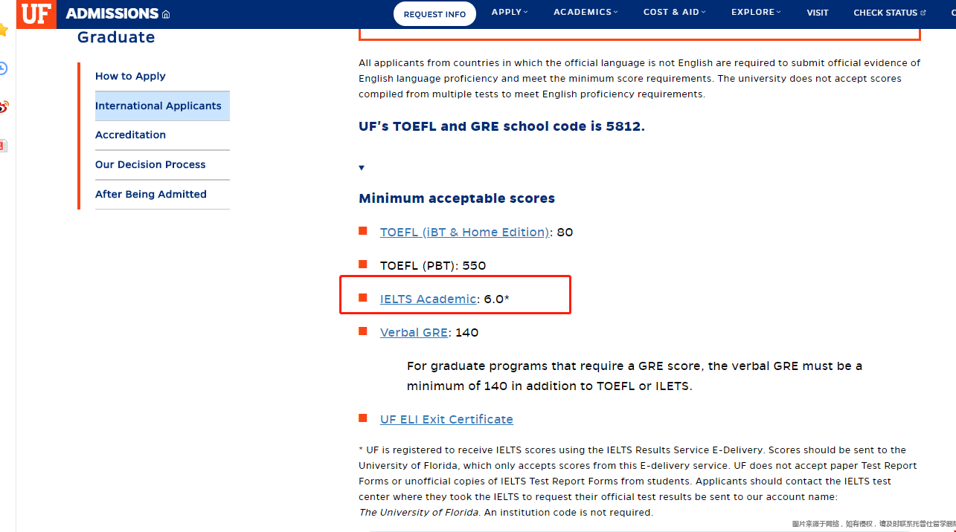Click the REQUEST INFO button

(434, 14)
